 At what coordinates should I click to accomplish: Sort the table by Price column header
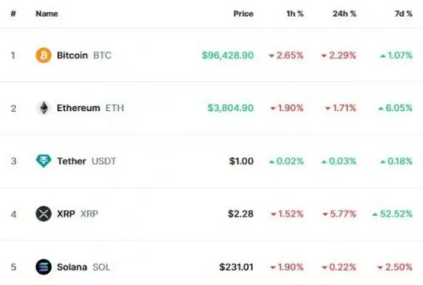(x=243, y=14)
